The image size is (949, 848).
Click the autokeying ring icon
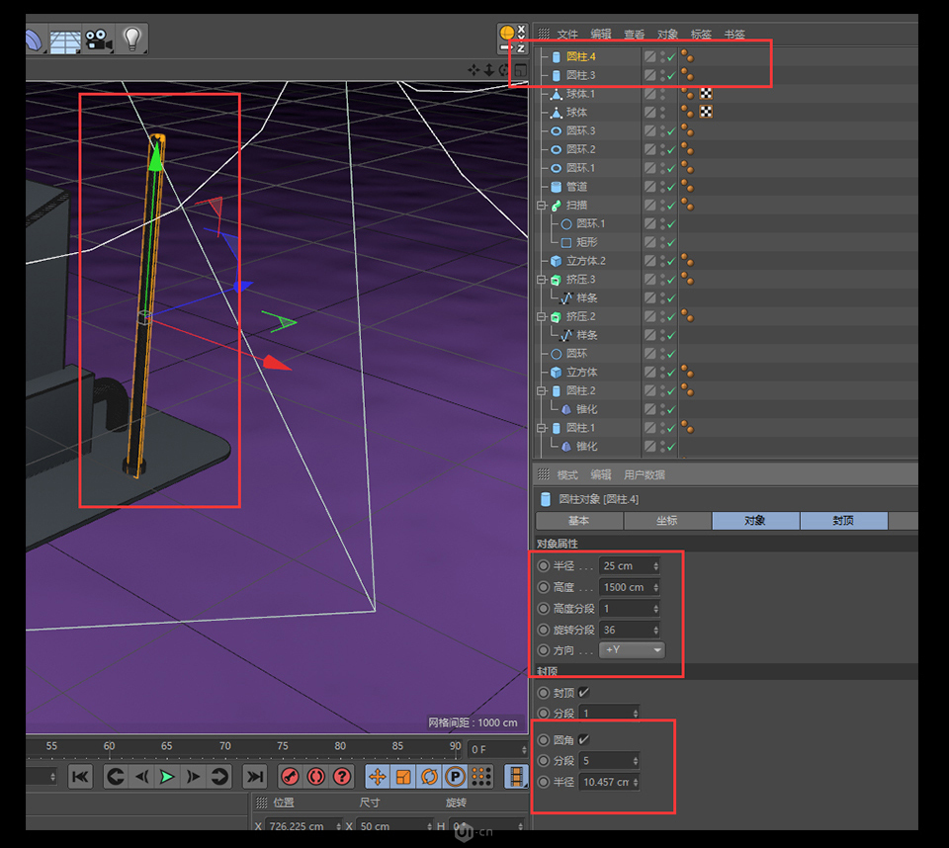pos(315,777)
